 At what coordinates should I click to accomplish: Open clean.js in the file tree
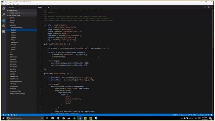pyautogui.click(x=13, y=33)
